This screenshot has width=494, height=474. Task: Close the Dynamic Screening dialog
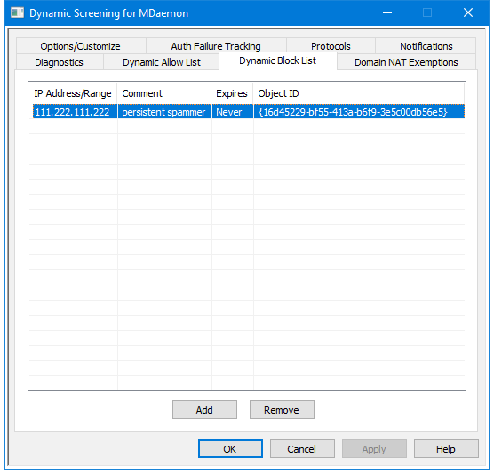tap(468, 13)
